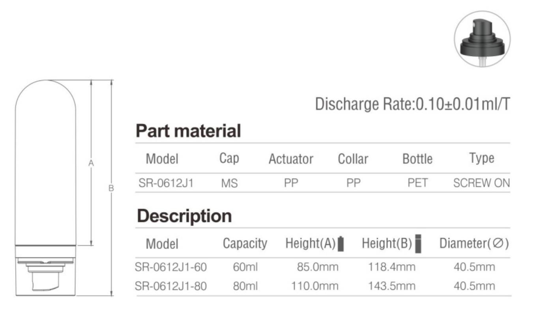Click the bottle base pump drawing
The image size is (539, 319).
[46, 271]
